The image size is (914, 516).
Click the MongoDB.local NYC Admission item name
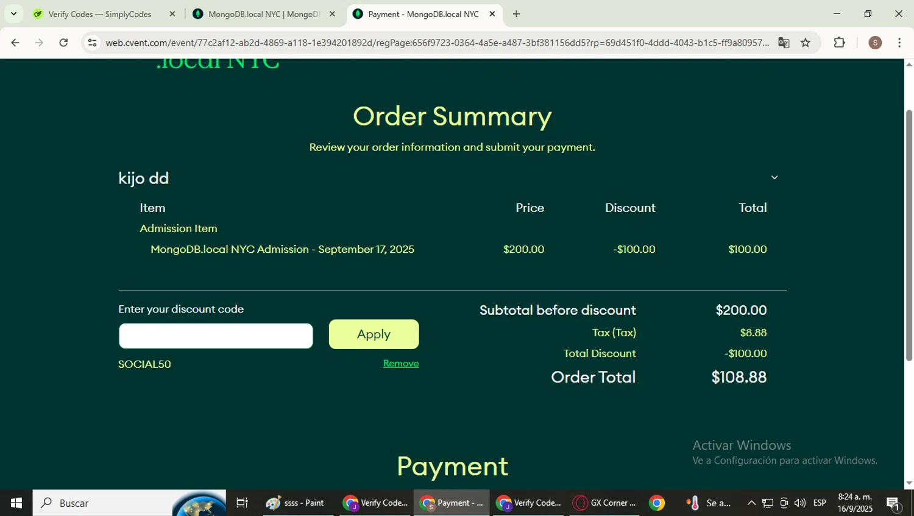(282, 249)
